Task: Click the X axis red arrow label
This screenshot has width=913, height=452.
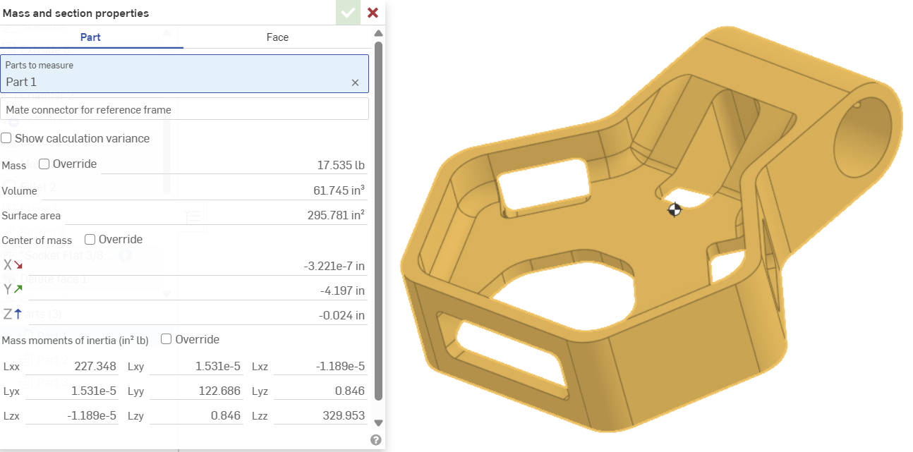Action: point(13,265)
